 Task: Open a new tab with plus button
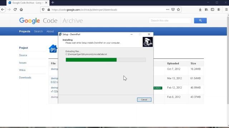tap(53, 2)
